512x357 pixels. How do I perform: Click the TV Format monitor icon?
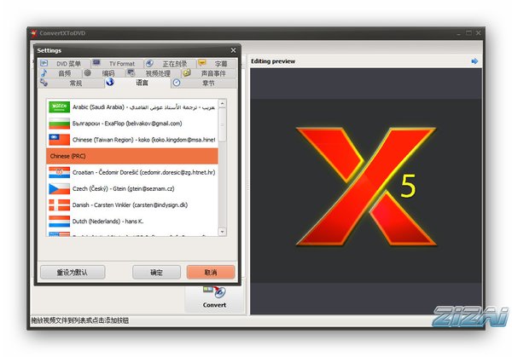[x=96, y=62]
